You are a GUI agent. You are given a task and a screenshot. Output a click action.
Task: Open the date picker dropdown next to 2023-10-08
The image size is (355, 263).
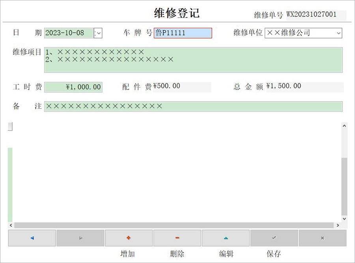click(x=98, y=33)
